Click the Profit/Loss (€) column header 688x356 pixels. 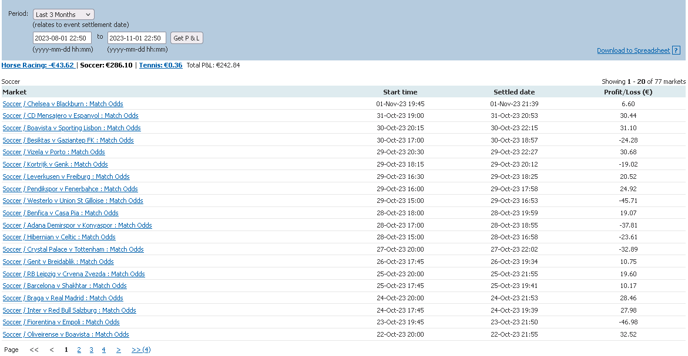click(x=628, y=92)
